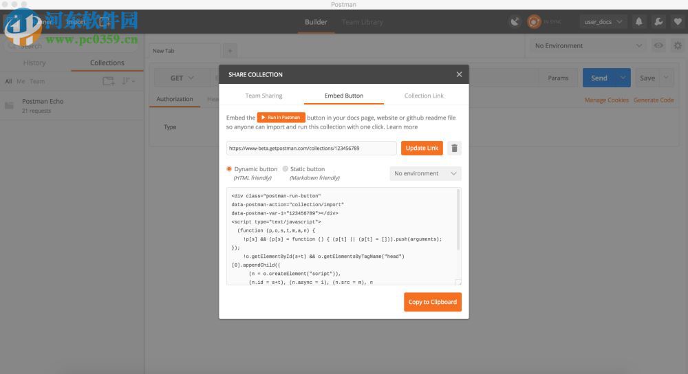Switch to the Embed Button tab
The image size is (688, 374).
[x=344, y=96]
